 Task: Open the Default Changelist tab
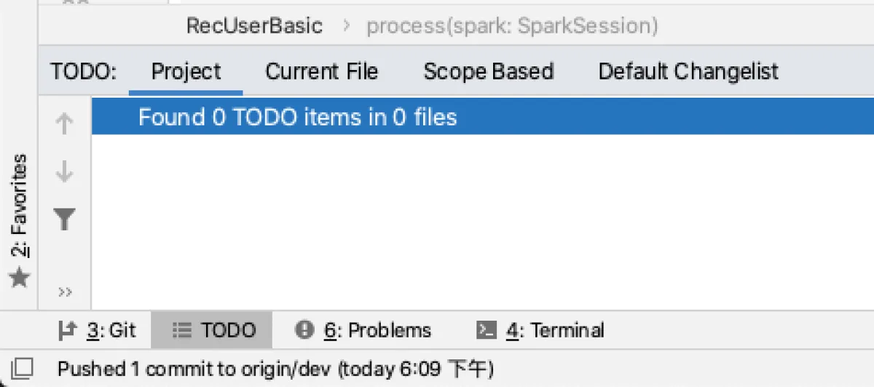pos(688,71)
